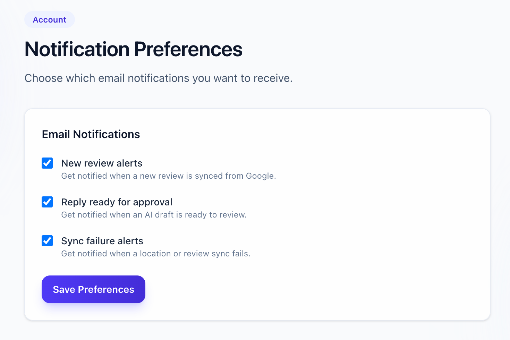This screenshot has height=340, width=510.
Task: Select the Email Notifications section heading
Action: [91, 134]
